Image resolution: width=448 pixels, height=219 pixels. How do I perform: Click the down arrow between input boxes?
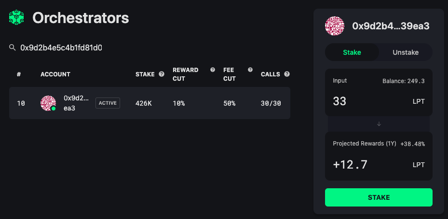pyautogui.click(x=379, y=124)
